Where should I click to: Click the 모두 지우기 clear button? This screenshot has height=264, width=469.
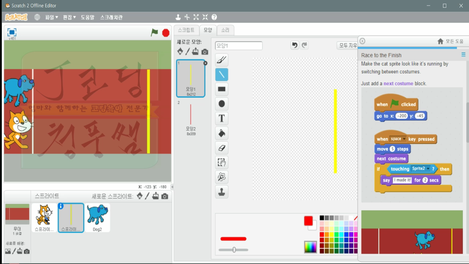(347, 45)
